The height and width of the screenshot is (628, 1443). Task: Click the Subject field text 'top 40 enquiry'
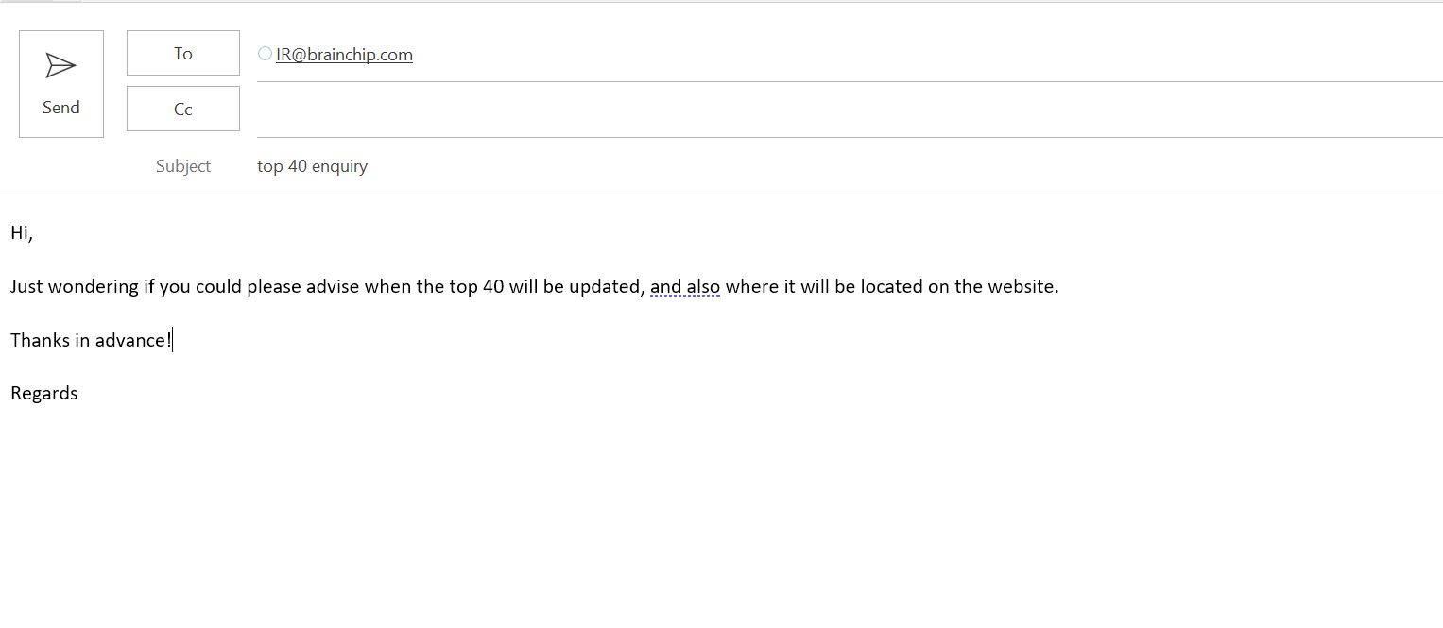click(x=312, y=166)
